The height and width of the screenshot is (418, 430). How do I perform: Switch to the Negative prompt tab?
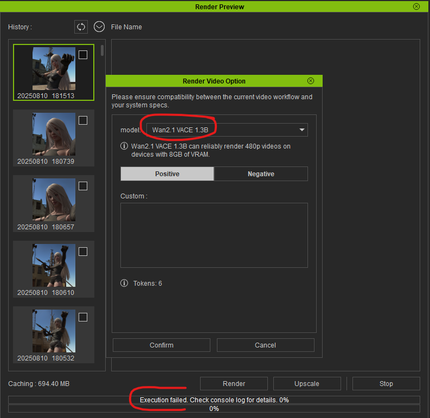(261, 174)
